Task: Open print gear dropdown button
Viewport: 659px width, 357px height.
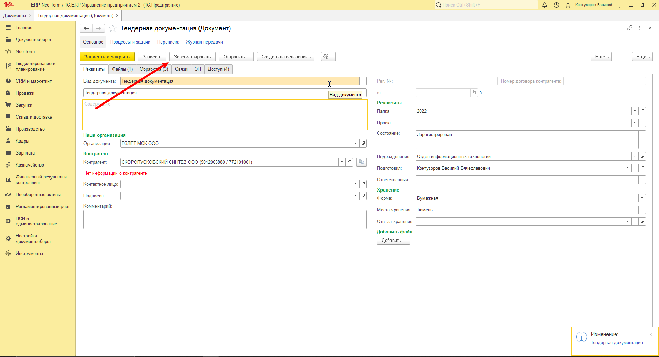Action: pyautogui.click(x=328, y=57)
